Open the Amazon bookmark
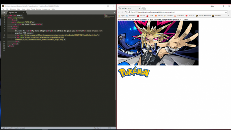Screen dimensions: 231x130 point(168,16)
